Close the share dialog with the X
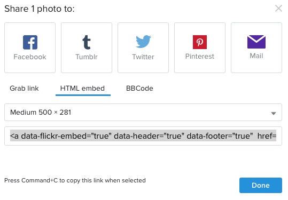Image resolution: width=288 pixels, height=200 pixels. coord(278,9)
